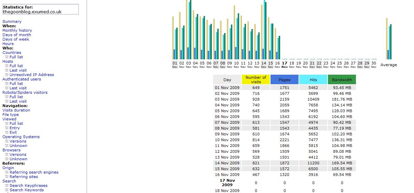Screen dimensions: 414x193
Task: Open the Hours report
Action: pos(8,44)
